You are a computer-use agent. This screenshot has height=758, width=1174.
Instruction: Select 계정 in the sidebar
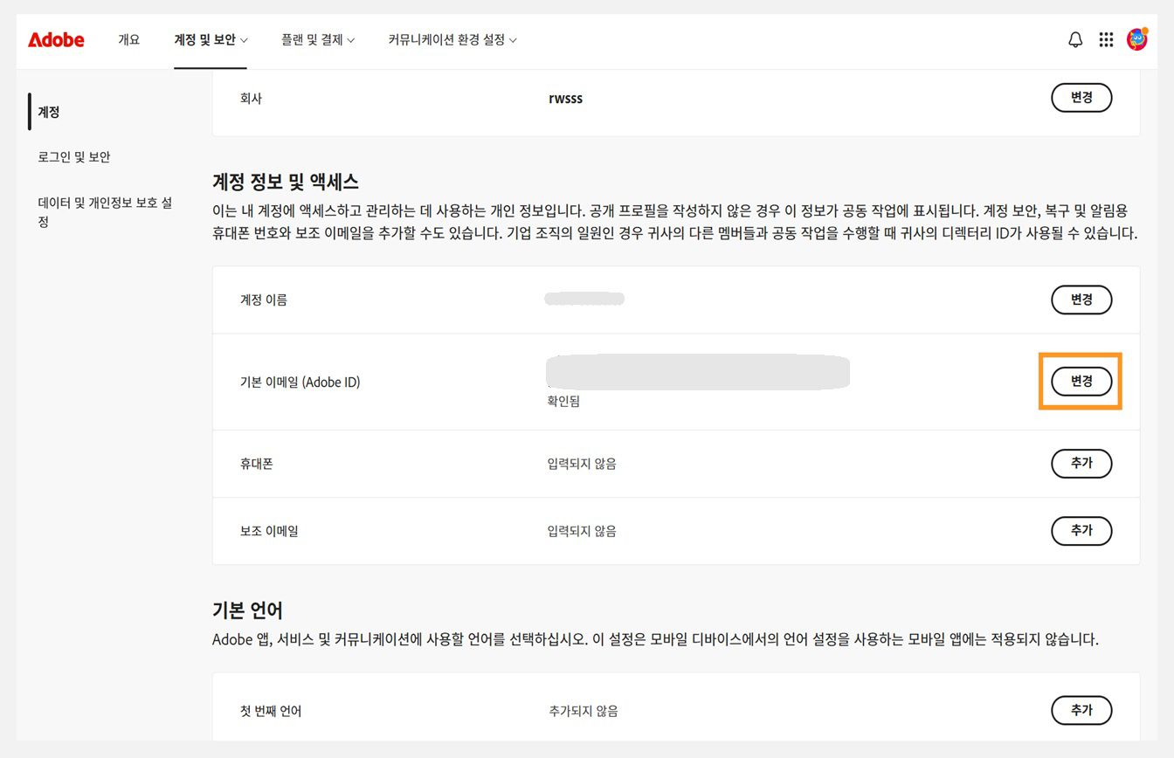[x=51, y=112]
